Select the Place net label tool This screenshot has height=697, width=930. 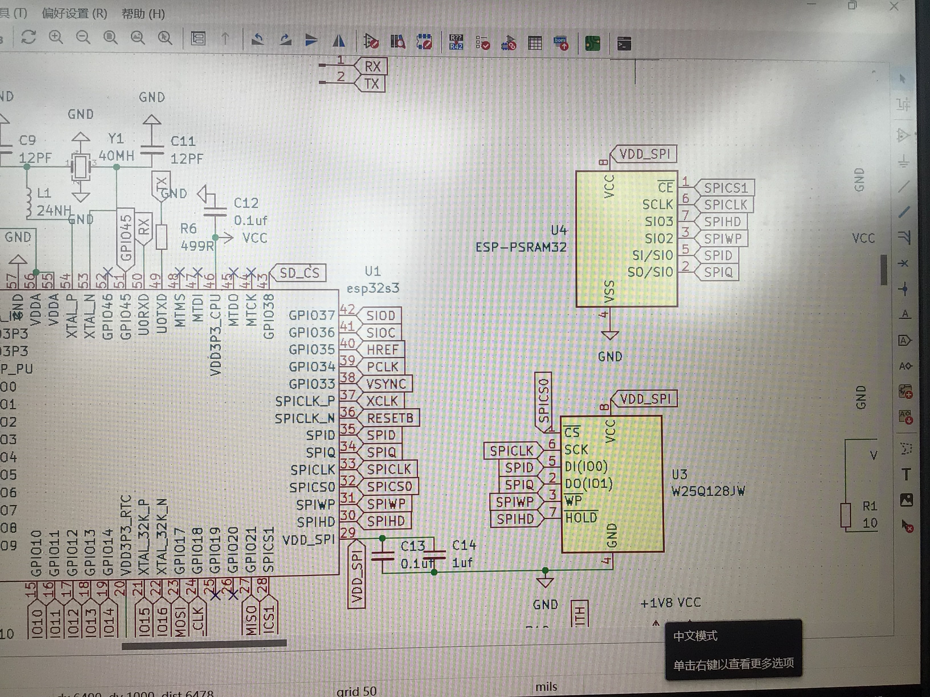tap(905, 314)
